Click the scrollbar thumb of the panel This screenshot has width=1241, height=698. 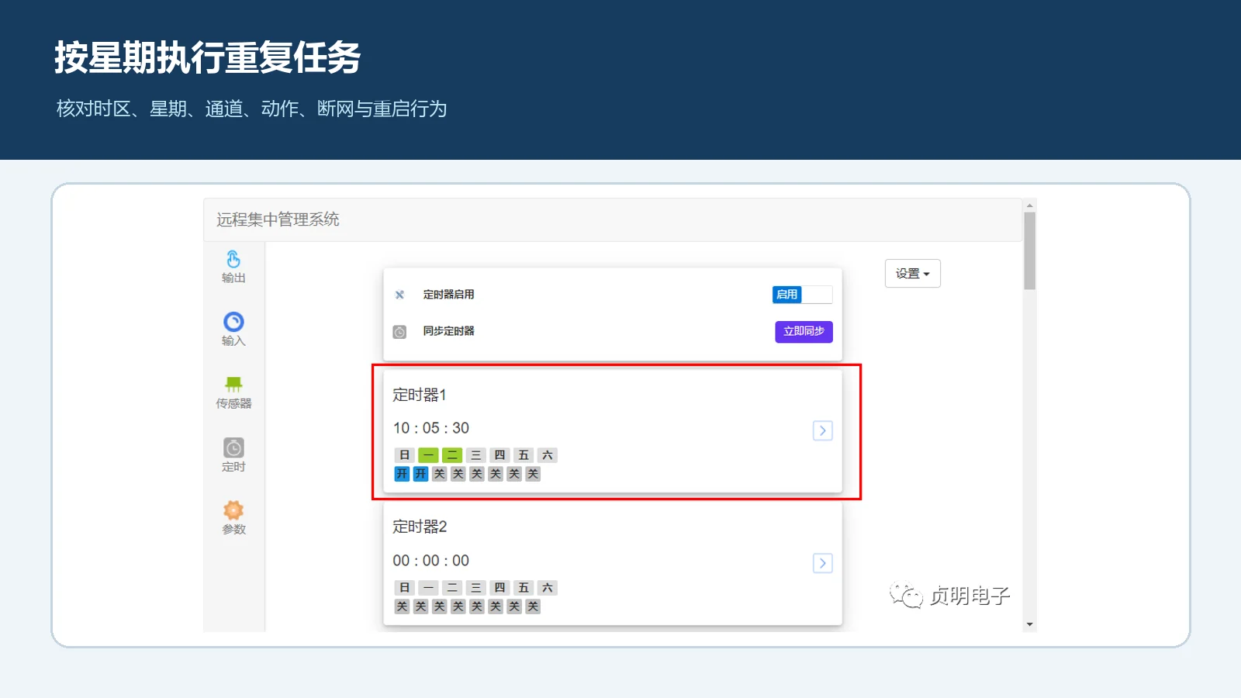[x=1029, y=251]
